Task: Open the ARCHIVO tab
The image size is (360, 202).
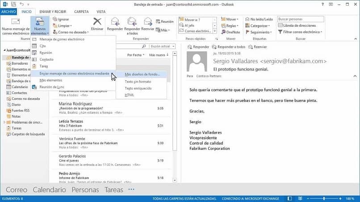Action: click(8, 12)
